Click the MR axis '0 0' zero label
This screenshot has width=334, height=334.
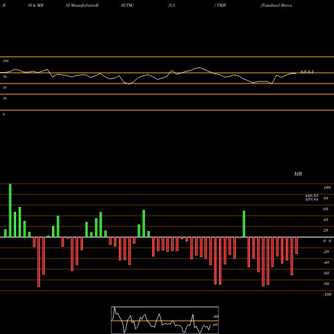coord(327,241)
